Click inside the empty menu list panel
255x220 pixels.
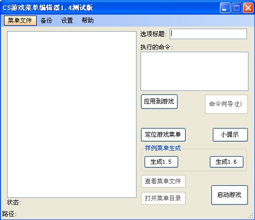(x=72, y=115)
